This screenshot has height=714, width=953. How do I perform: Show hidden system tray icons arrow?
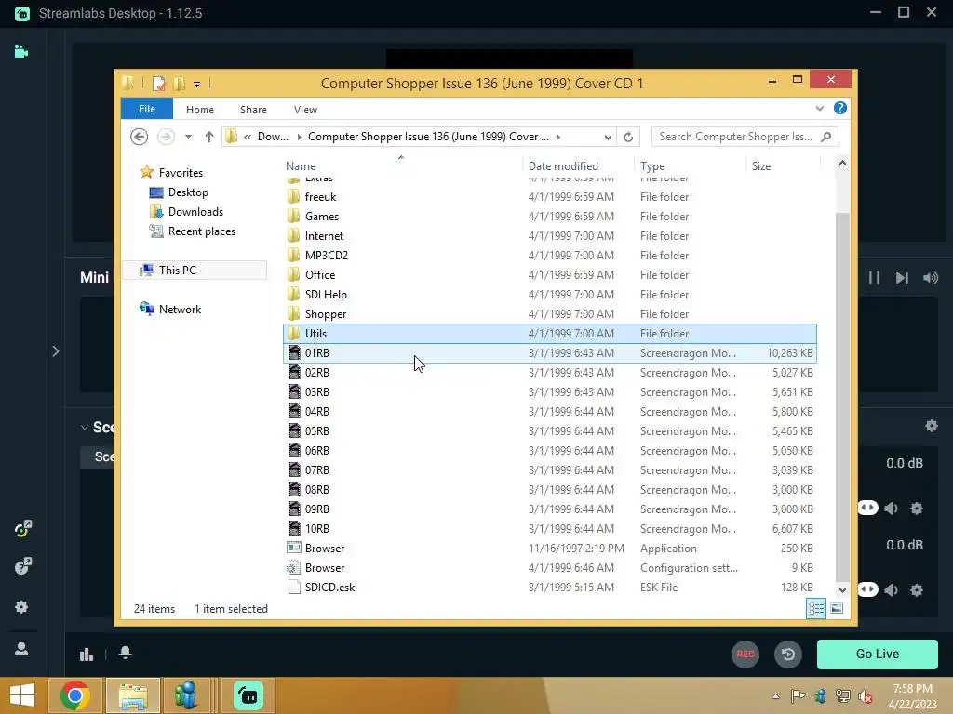[x=775, y=695]
